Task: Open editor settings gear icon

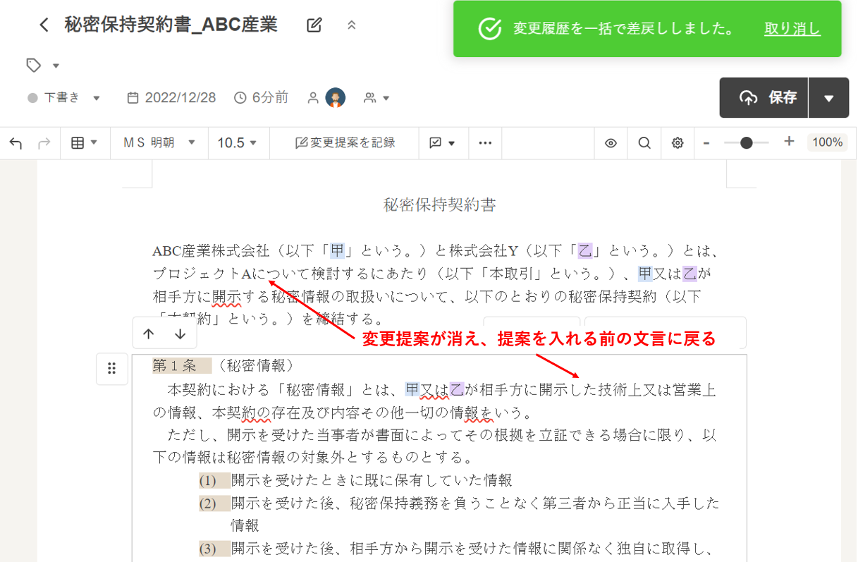Action: click(x=678, y=143)
